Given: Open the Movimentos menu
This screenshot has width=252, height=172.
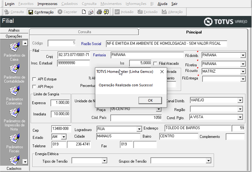Looking at the screenshot, I should point(111,4).
